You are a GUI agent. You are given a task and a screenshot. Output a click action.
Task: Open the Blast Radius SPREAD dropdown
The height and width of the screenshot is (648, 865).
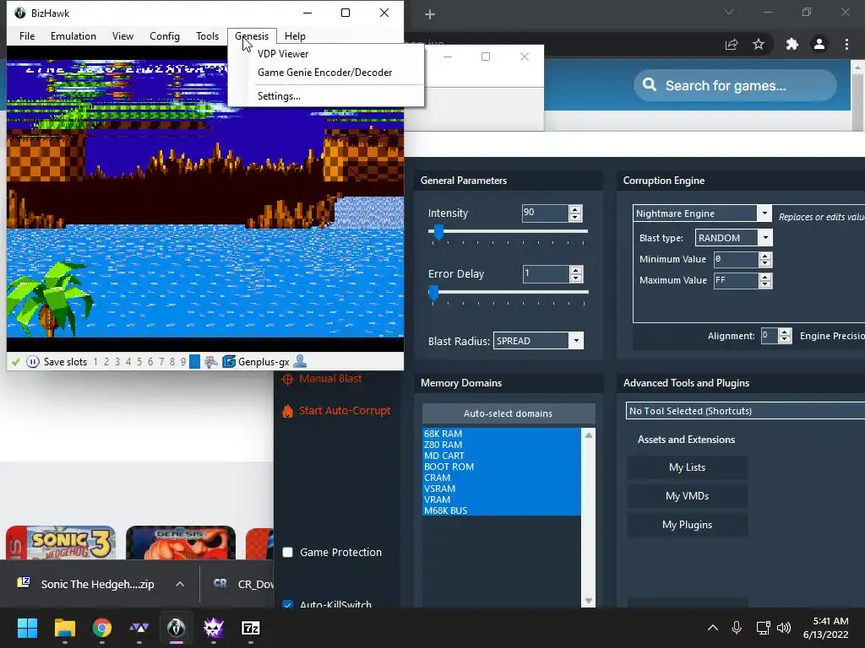coord(576,341)
